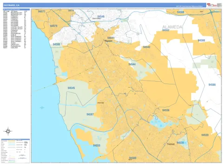
Task: Click ZIP code label 94544
Action: coord(132,64)
